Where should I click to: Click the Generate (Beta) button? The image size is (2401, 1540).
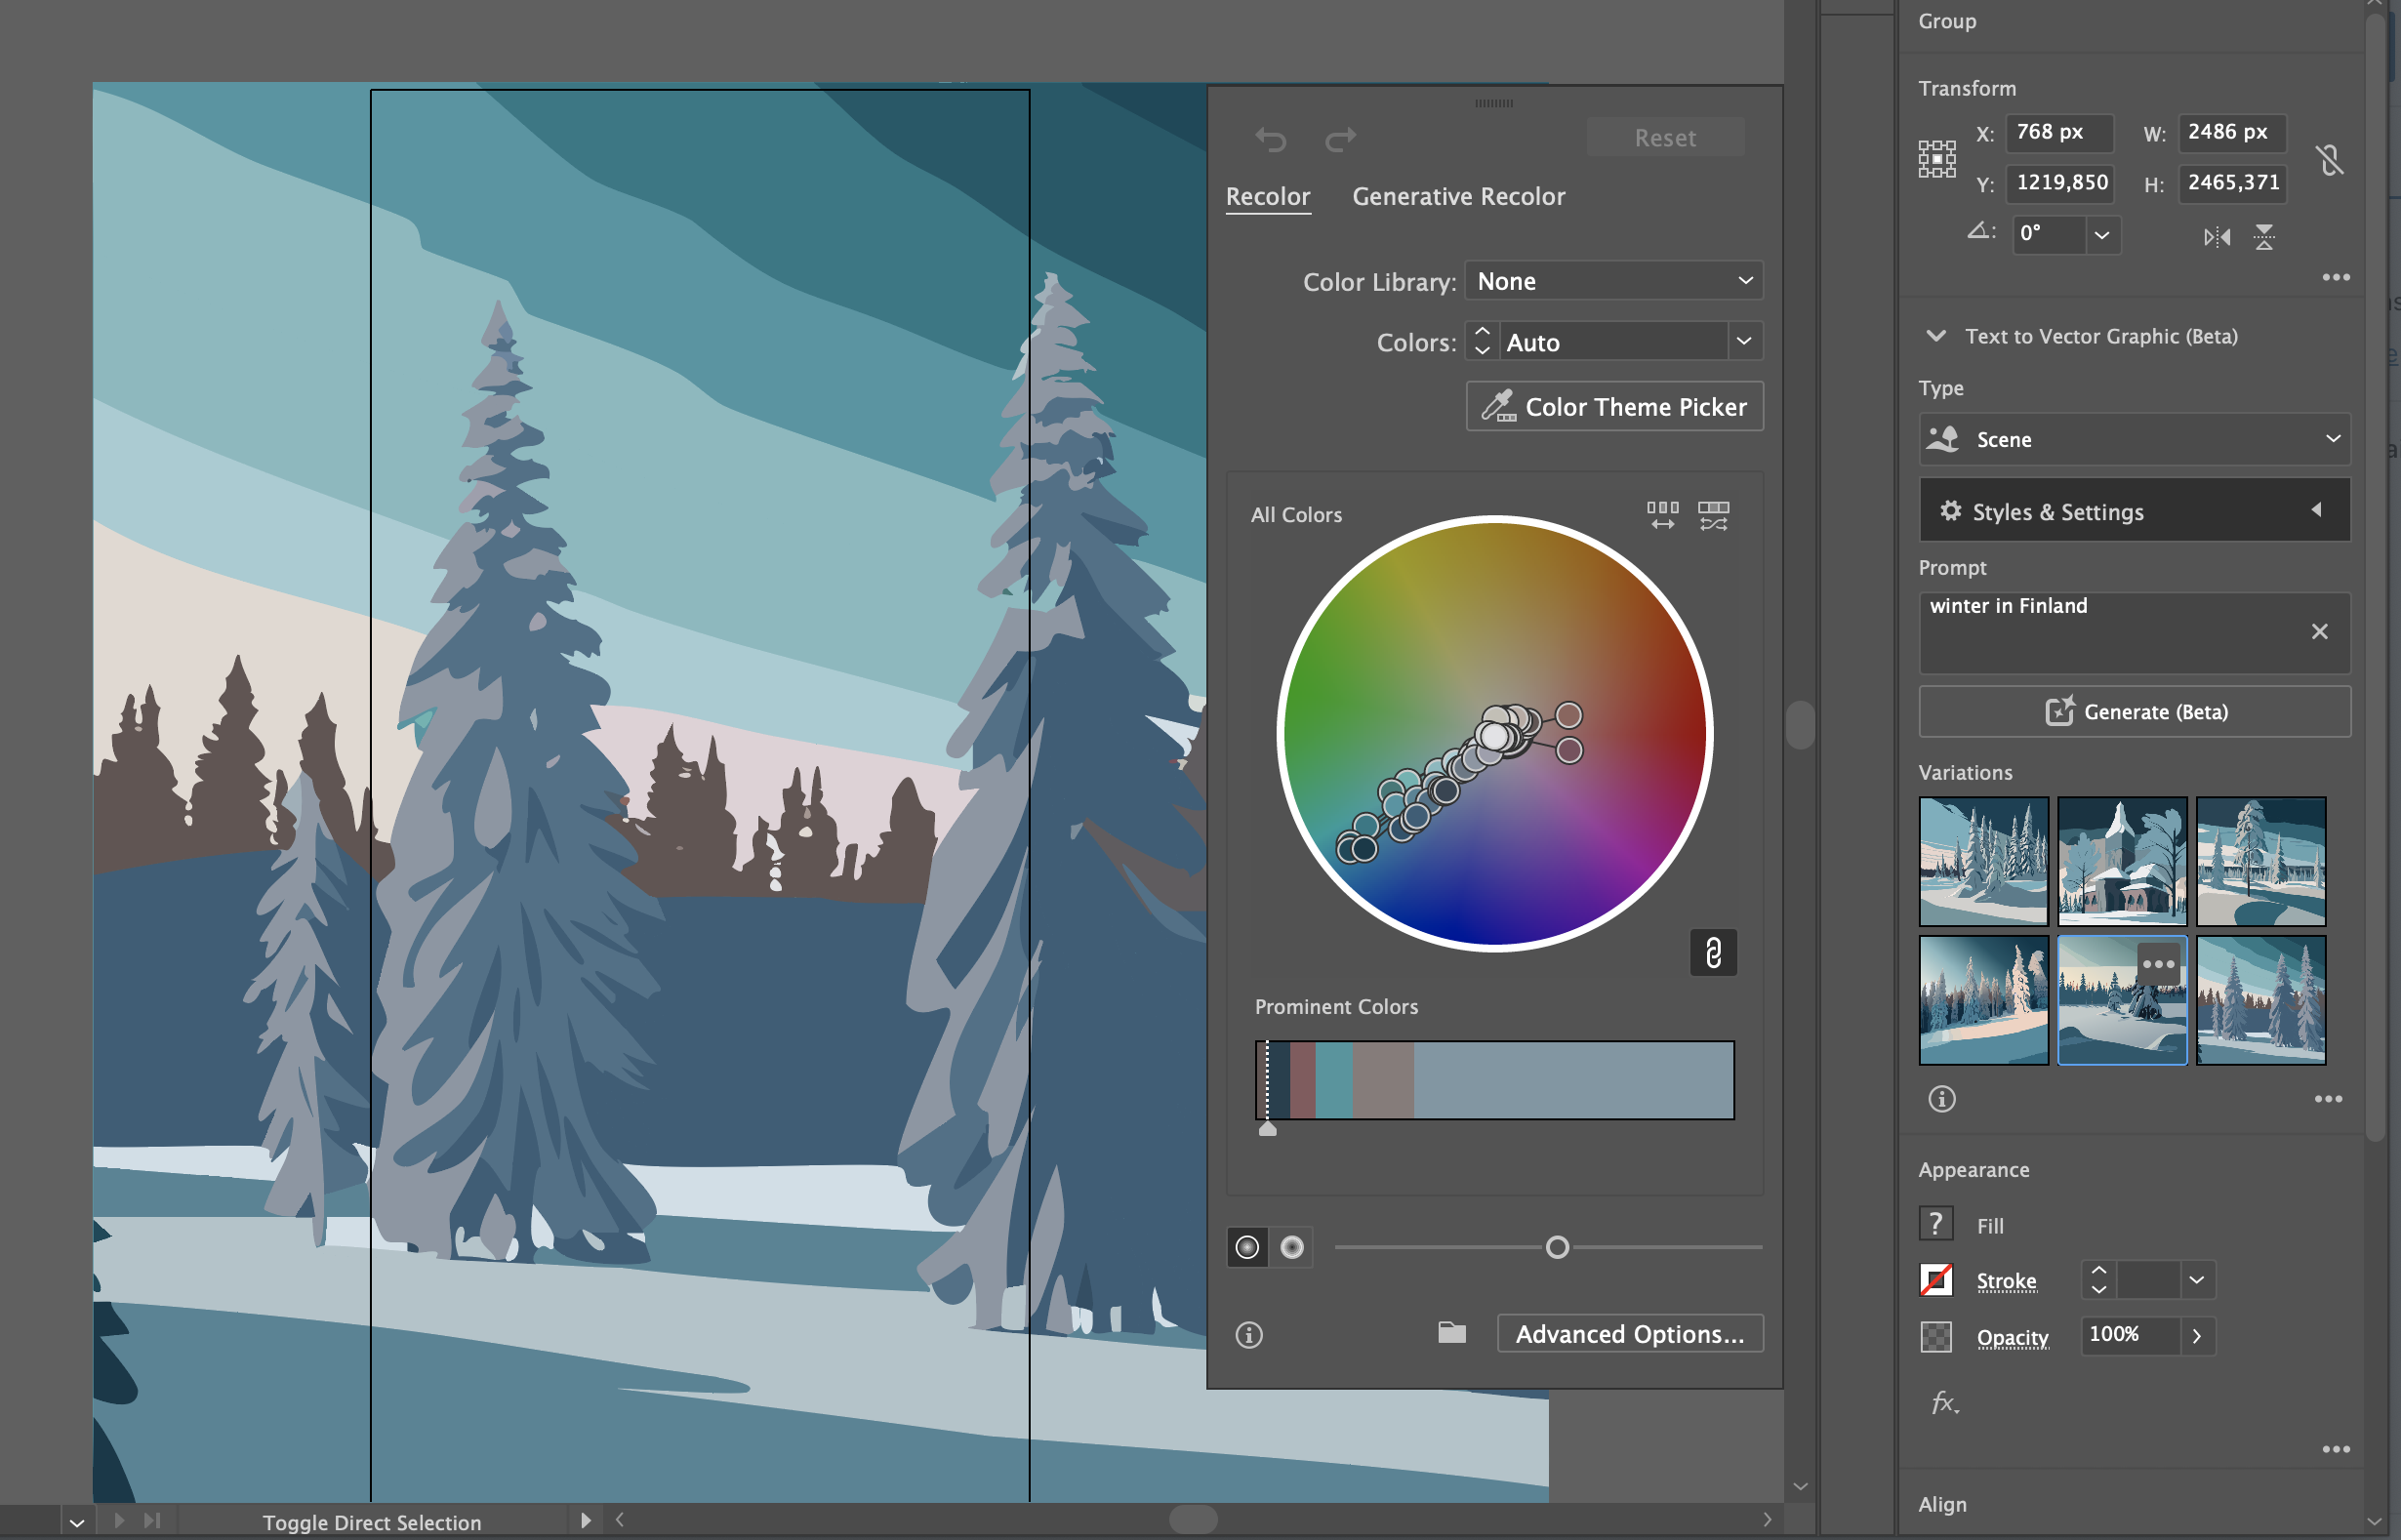pyautogui.click(x=2134, y=712)
